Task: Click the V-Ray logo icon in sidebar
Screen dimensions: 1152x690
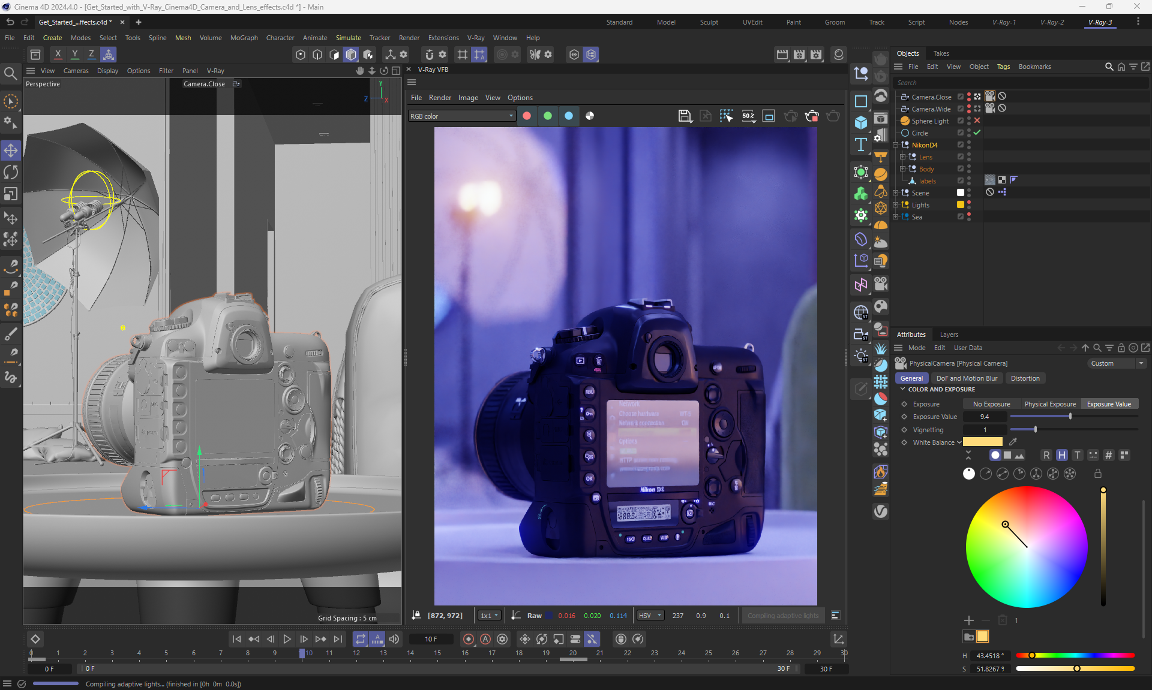Action: (880, 511)
